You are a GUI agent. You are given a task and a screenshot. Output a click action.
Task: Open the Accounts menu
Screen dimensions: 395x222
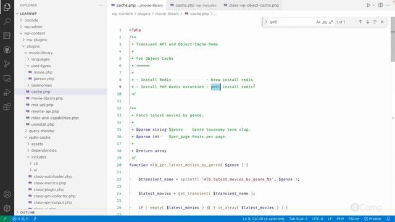(x=7, y=194)
